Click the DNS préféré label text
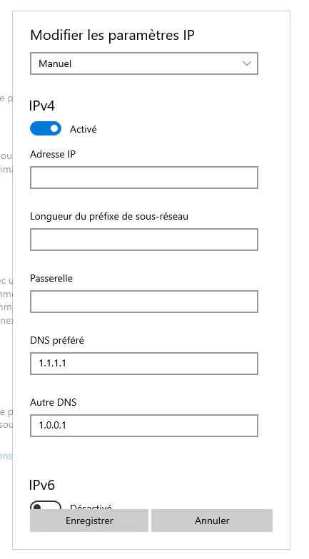Screen dimensions: 309x559 click(x=57, y=340)
